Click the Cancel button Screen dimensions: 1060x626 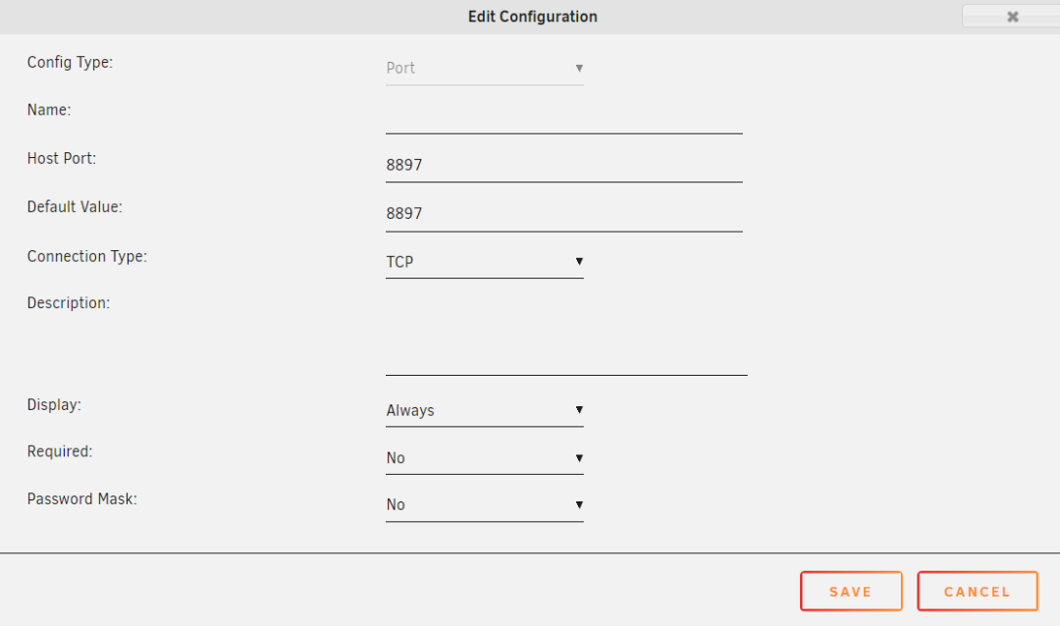click(977, 592)
